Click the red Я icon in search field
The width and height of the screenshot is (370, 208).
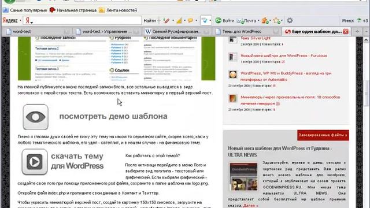pyautogui.click(x=28, y=21)
